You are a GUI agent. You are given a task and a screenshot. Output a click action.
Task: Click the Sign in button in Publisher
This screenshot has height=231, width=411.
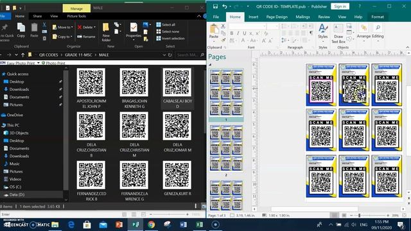340,6
